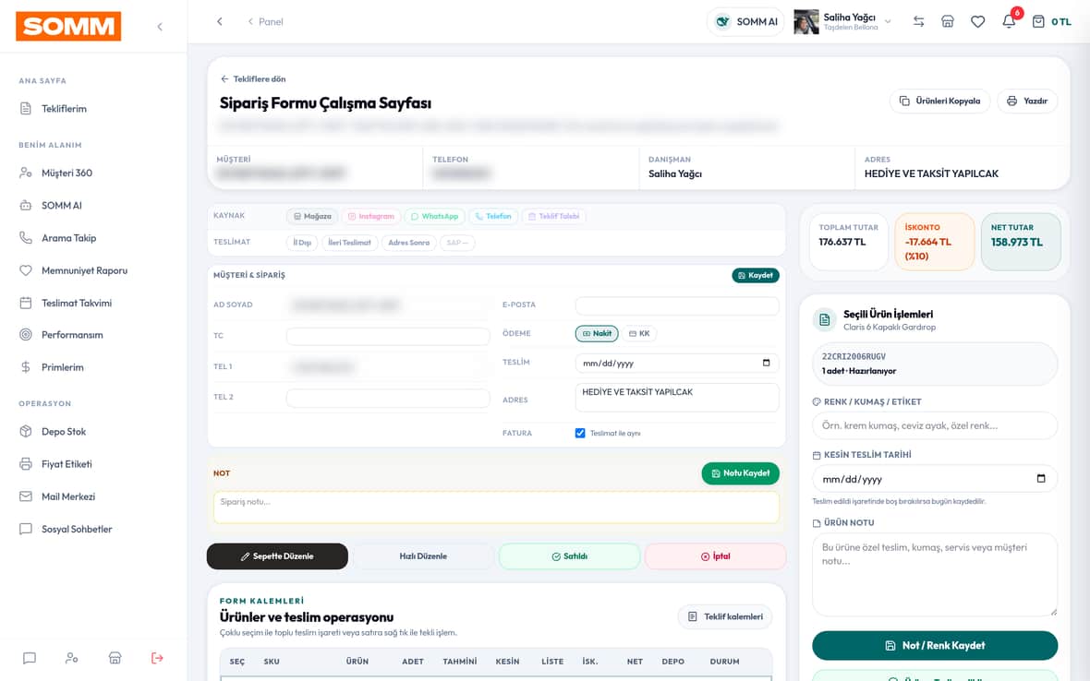Screen dimensions: 1090x681
Task: Click Notu Kaydet button
Action: (x=740, y=472)
